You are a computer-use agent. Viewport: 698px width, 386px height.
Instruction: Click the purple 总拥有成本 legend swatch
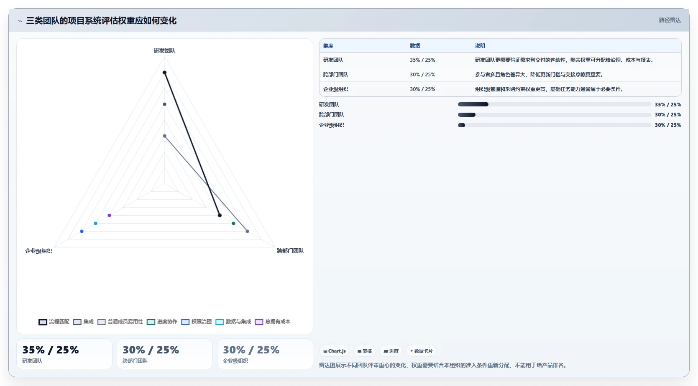(x=259, y=322)
